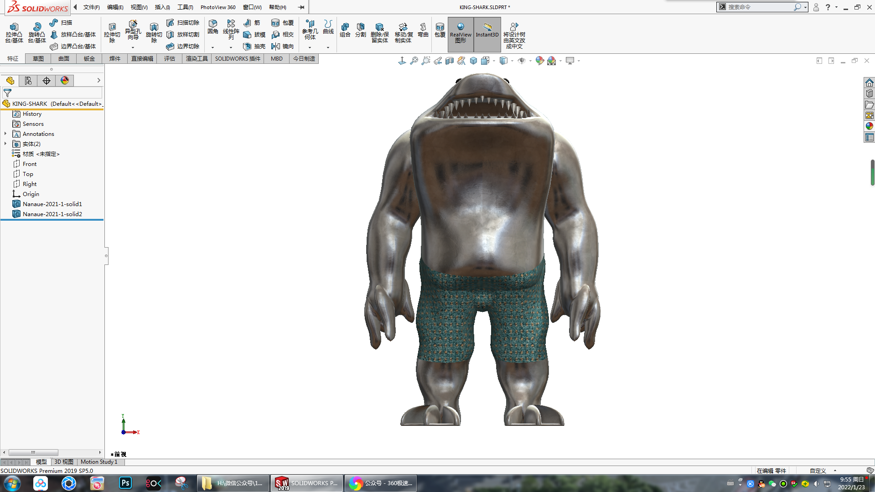Open the 线性阵列 pattern dropdown arrow
The image size is (875, 492).
click(231, 47)
